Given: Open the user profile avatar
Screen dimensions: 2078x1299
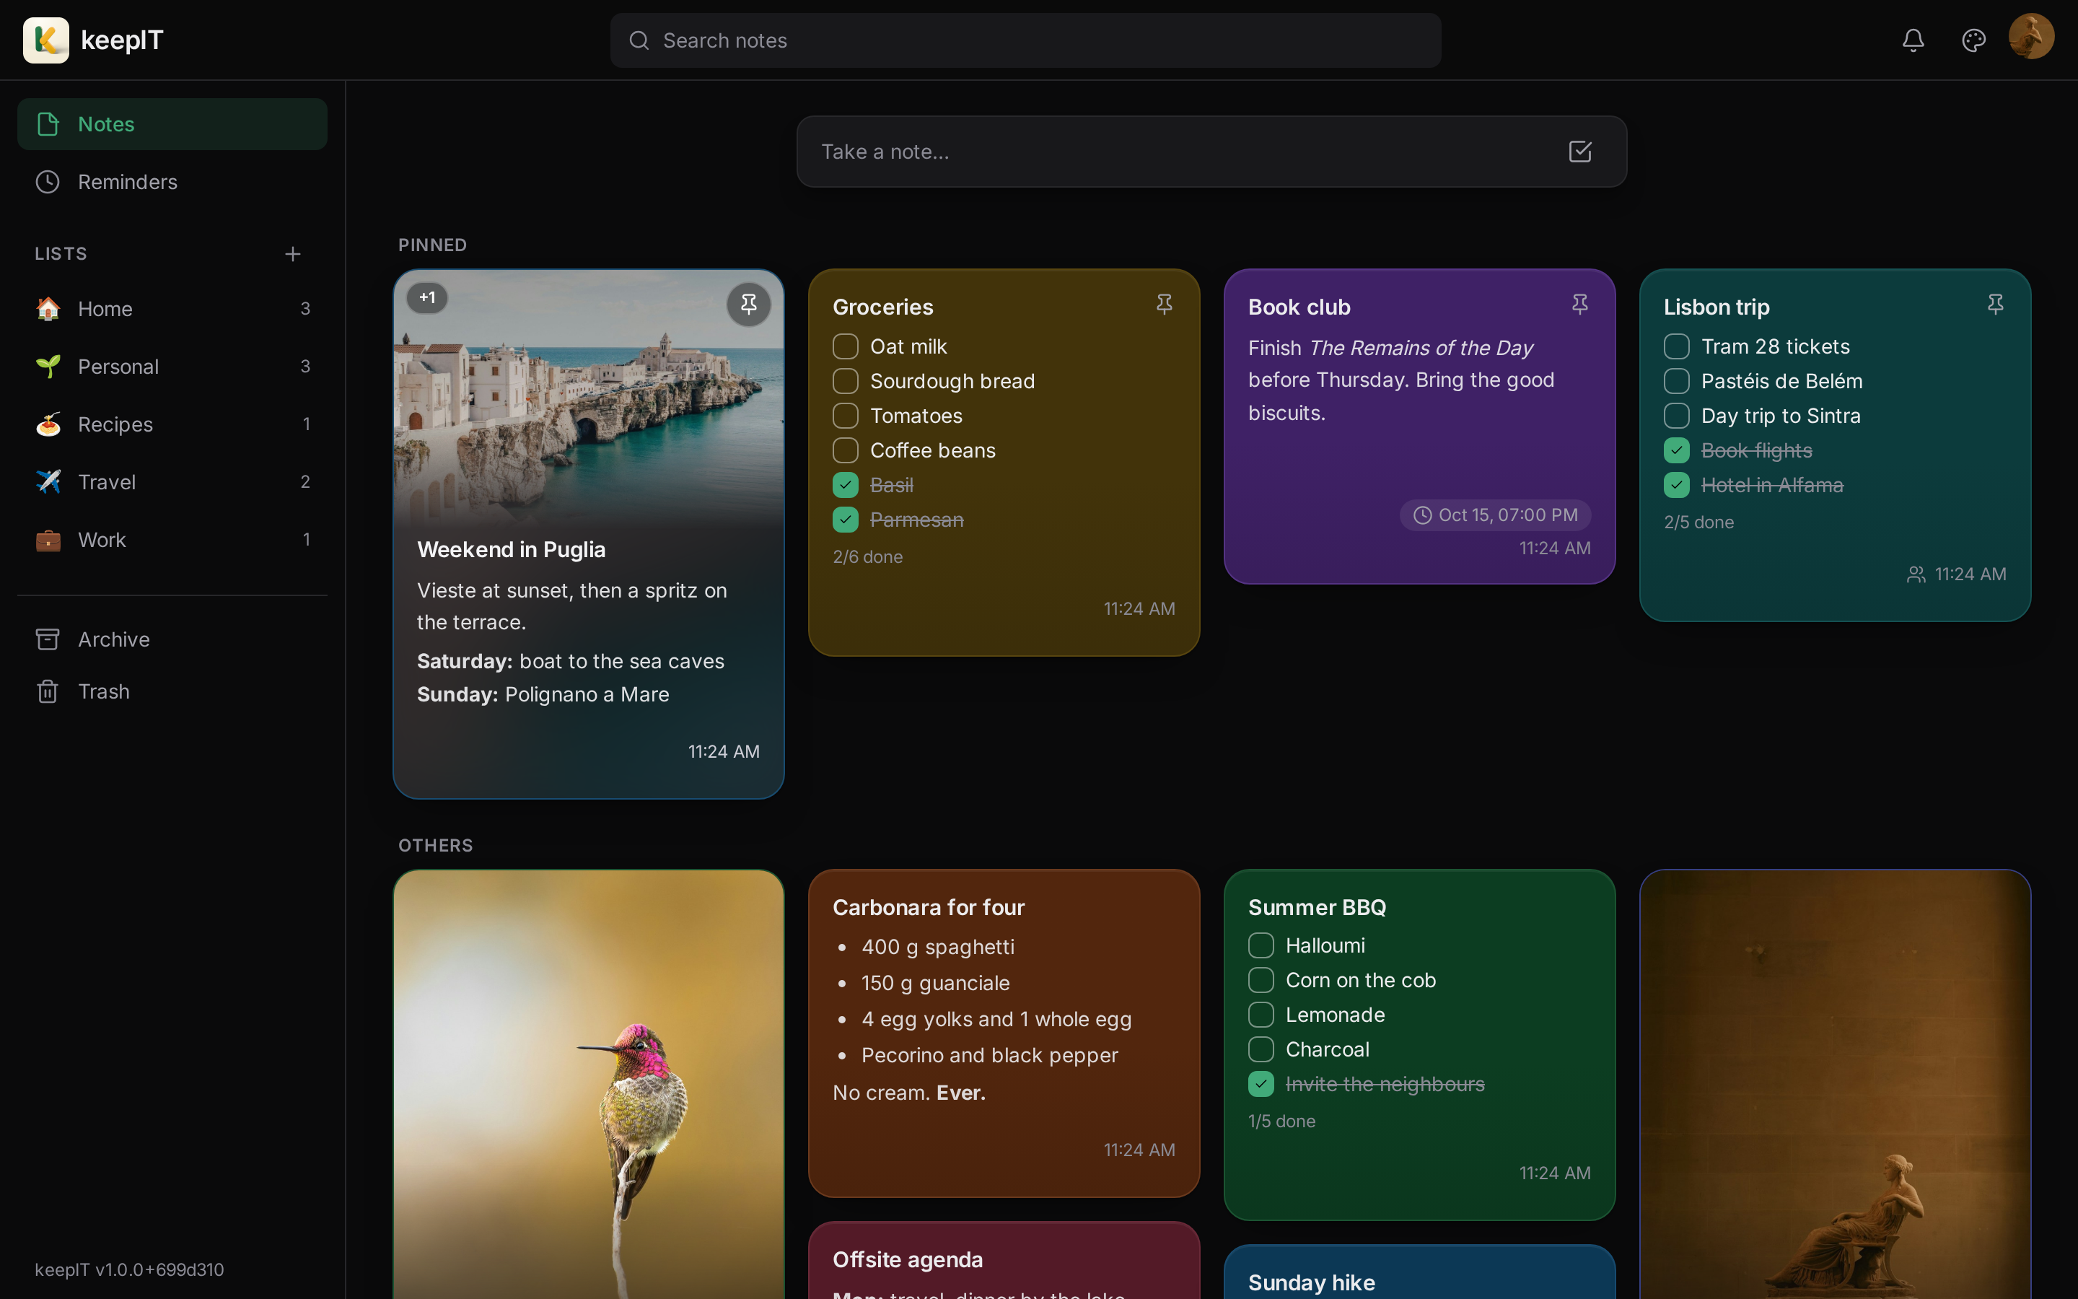Looking at the screenshot, I should [x=2031, y=36].
